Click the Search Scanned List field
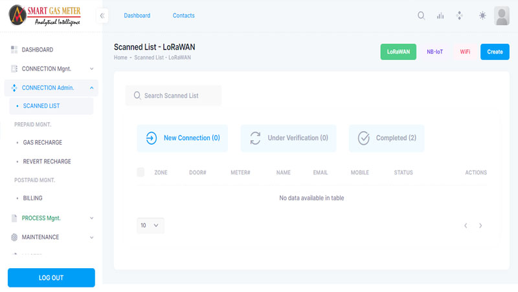Screen dimensions: 518x292 [x=174, y=96]
